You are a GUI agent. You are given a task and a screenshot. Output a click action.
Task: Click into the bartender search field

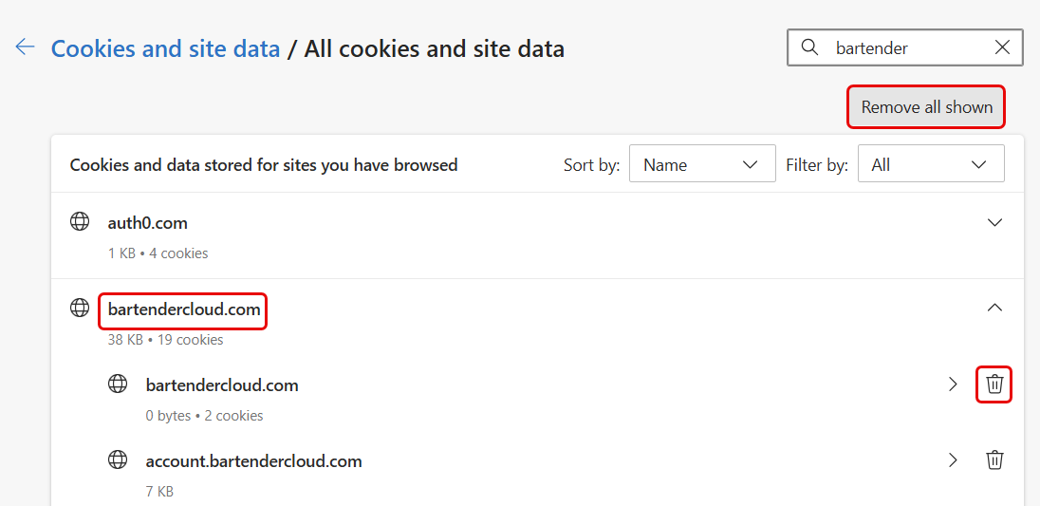click(x=904, y=47)
